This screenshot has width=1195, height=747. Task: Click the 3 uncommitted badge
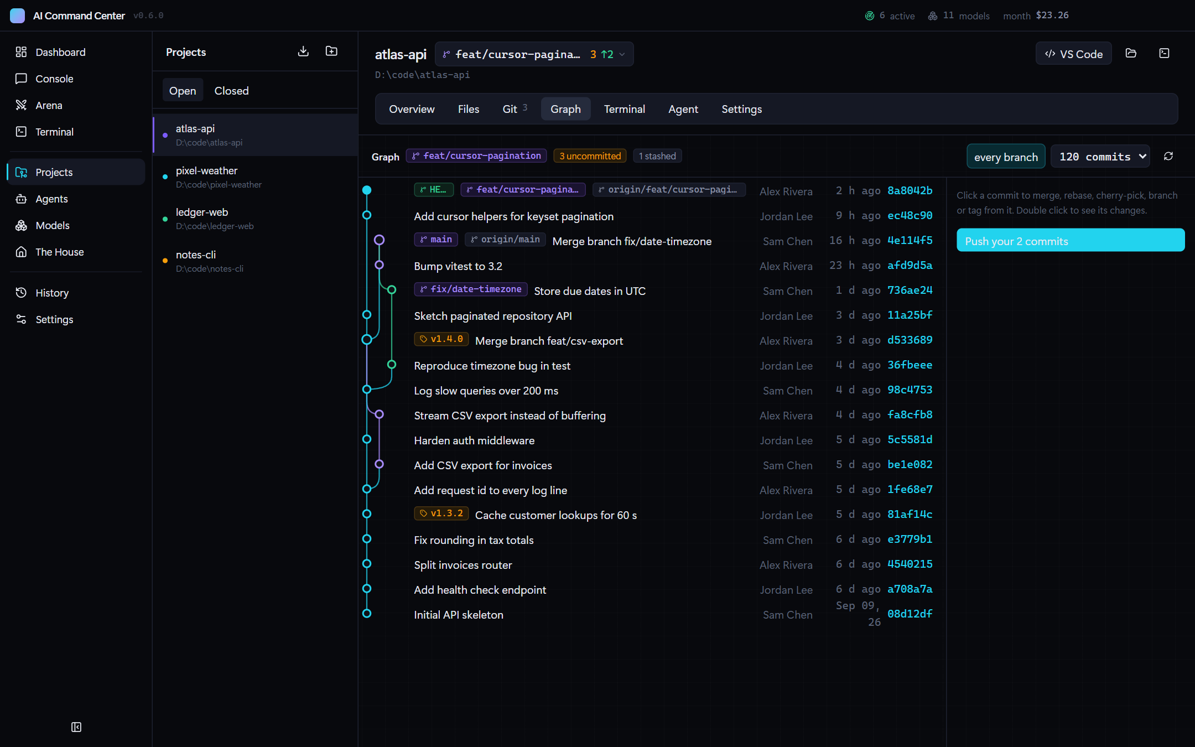pyautogui.click(x=590, y=156)
